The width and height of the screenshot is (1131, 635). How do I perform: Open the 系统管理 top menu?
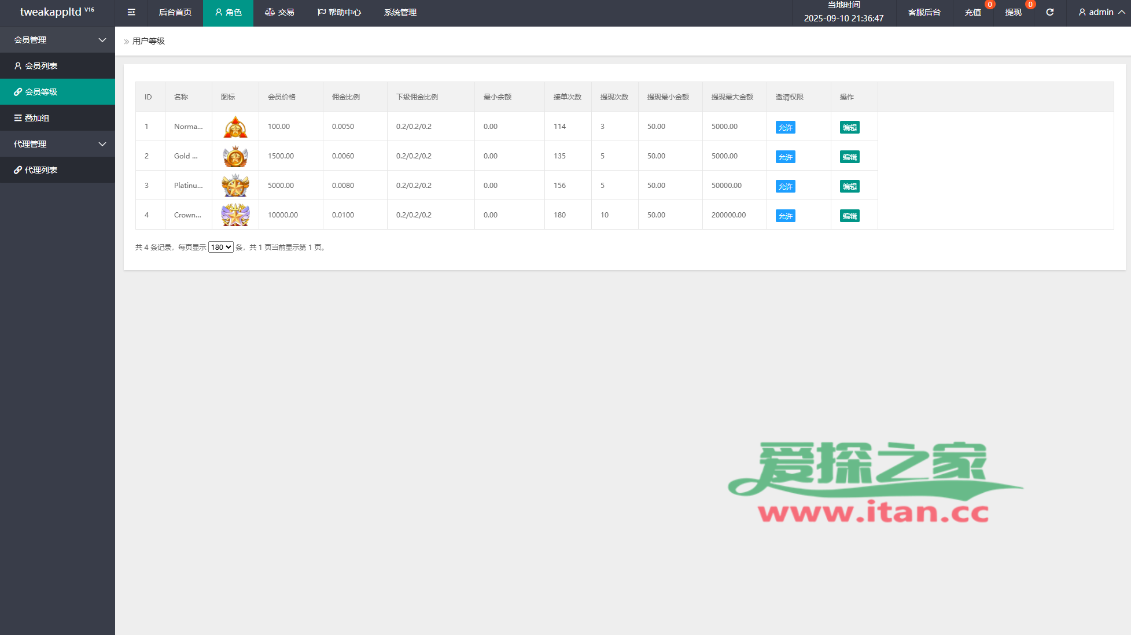pyautogui.click(x=400, y=12)
